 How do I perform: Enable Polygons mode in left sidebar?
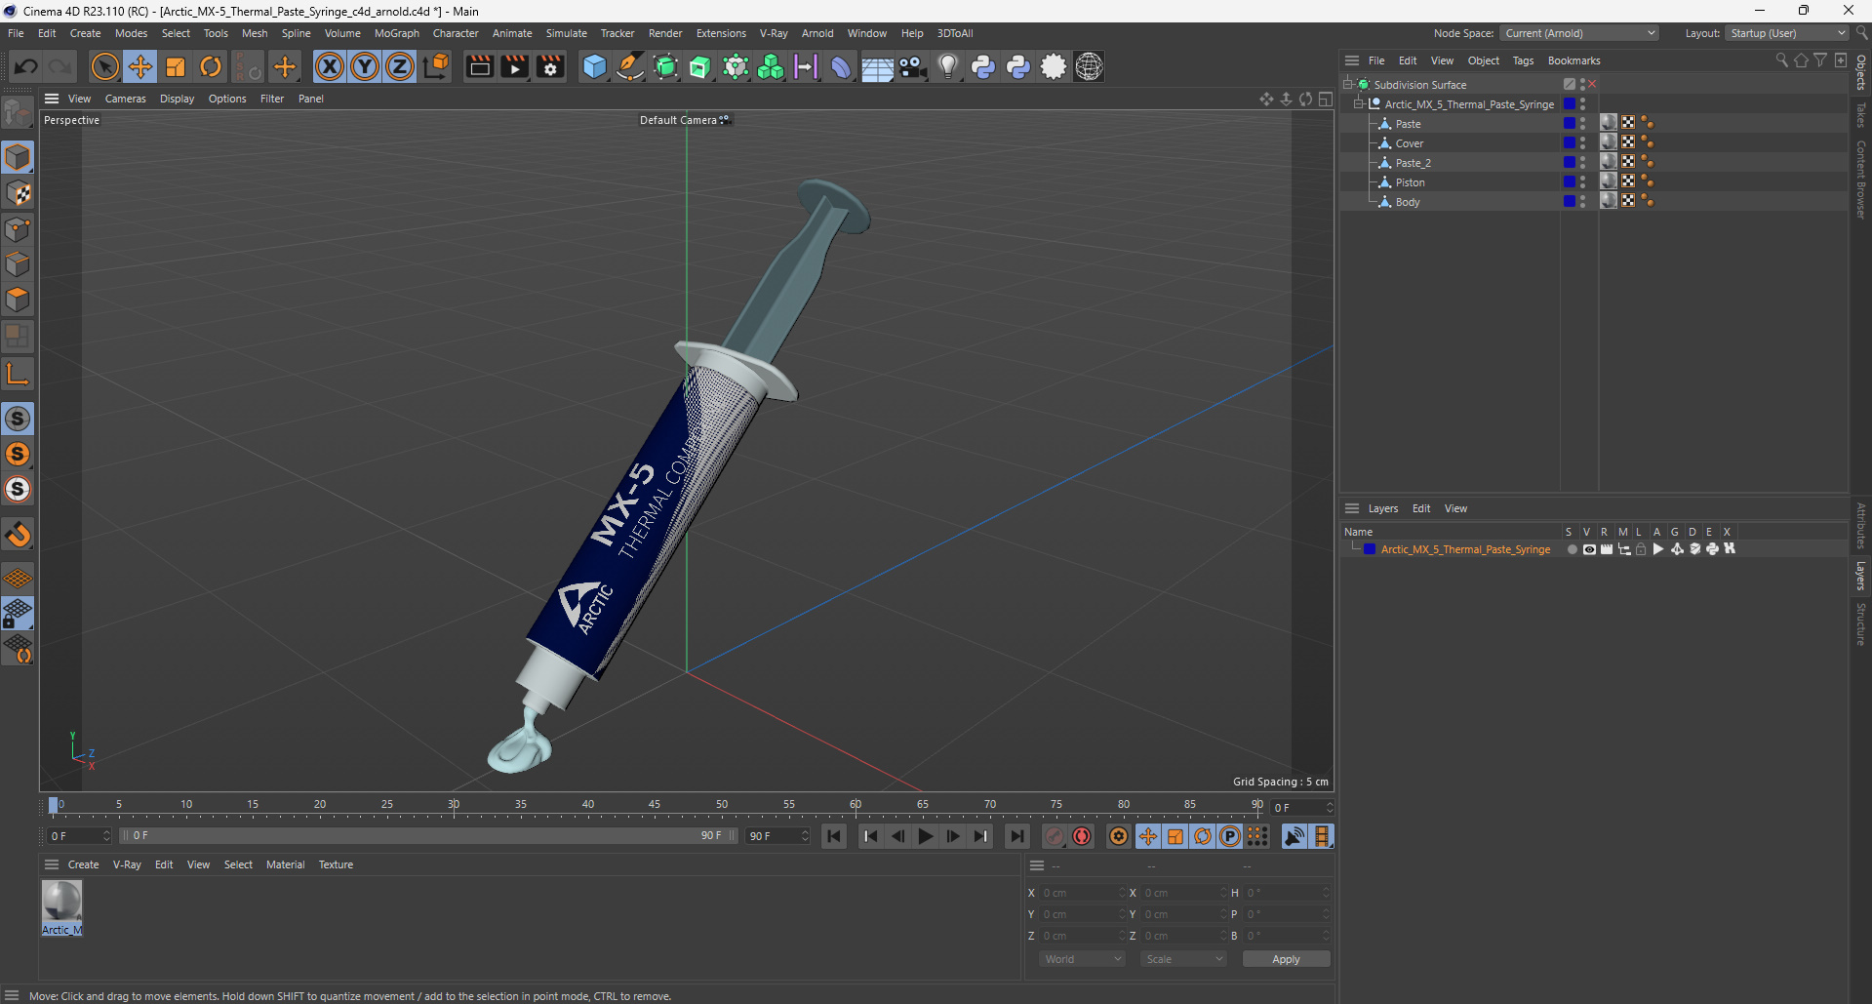pos(18,301)
